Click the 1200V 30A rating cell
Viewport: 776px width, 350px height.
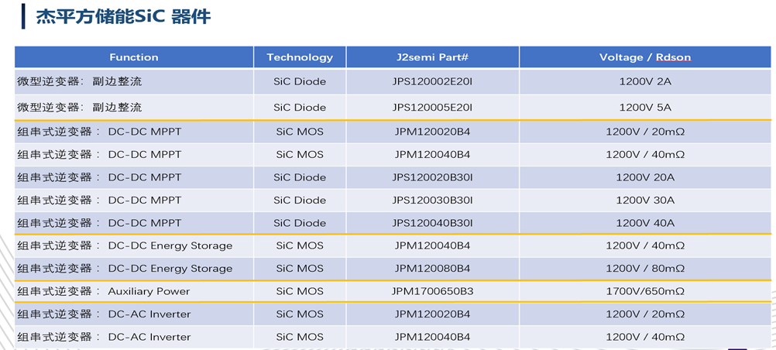[x=645, y=200]
